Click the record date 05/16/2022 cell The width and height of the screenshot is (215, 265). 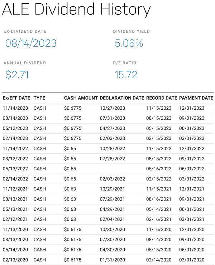158,169
